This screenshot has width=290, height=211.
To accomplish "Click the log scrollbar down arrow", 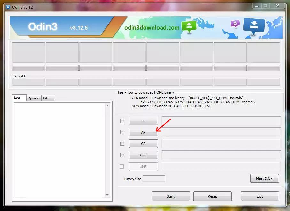I will tap(107, 195).
